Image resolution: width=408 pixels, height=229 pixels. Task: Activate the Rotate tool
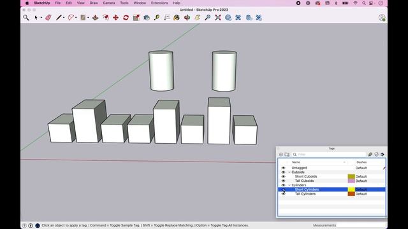click(x=126, y=17)
